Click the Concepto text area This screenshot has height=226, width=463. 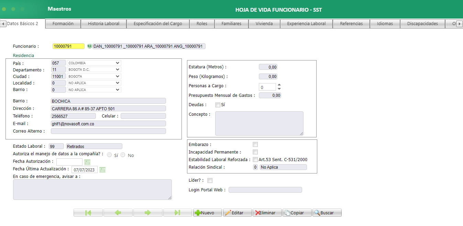(x=260, y=123)
